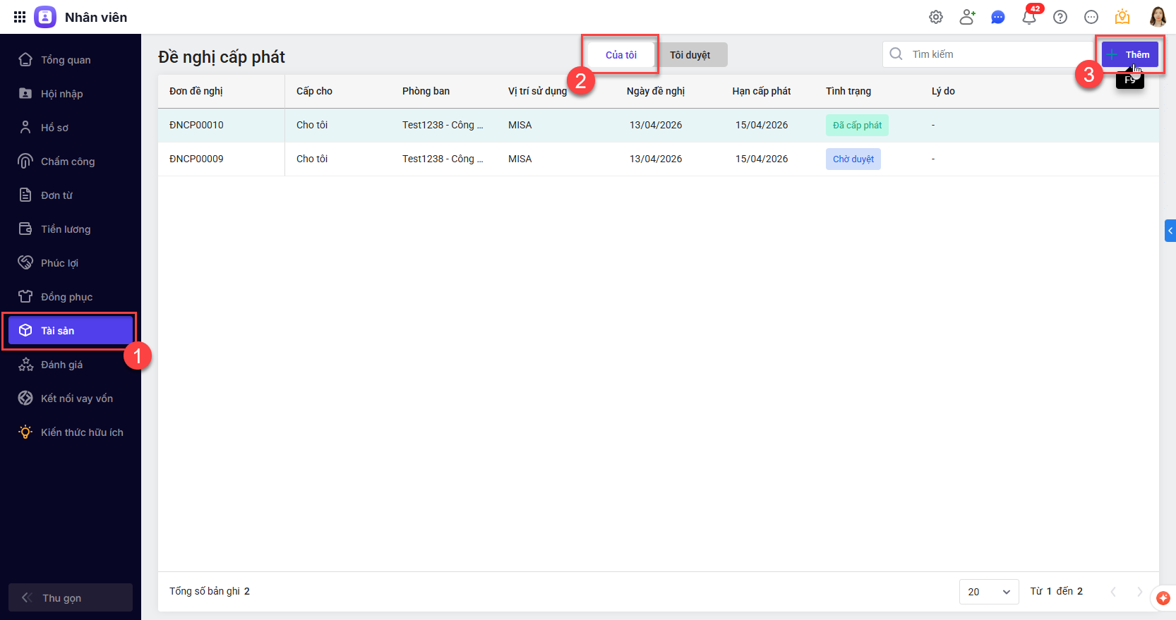
Task: Go to the previous page arrow
Action: (1113, 592)
